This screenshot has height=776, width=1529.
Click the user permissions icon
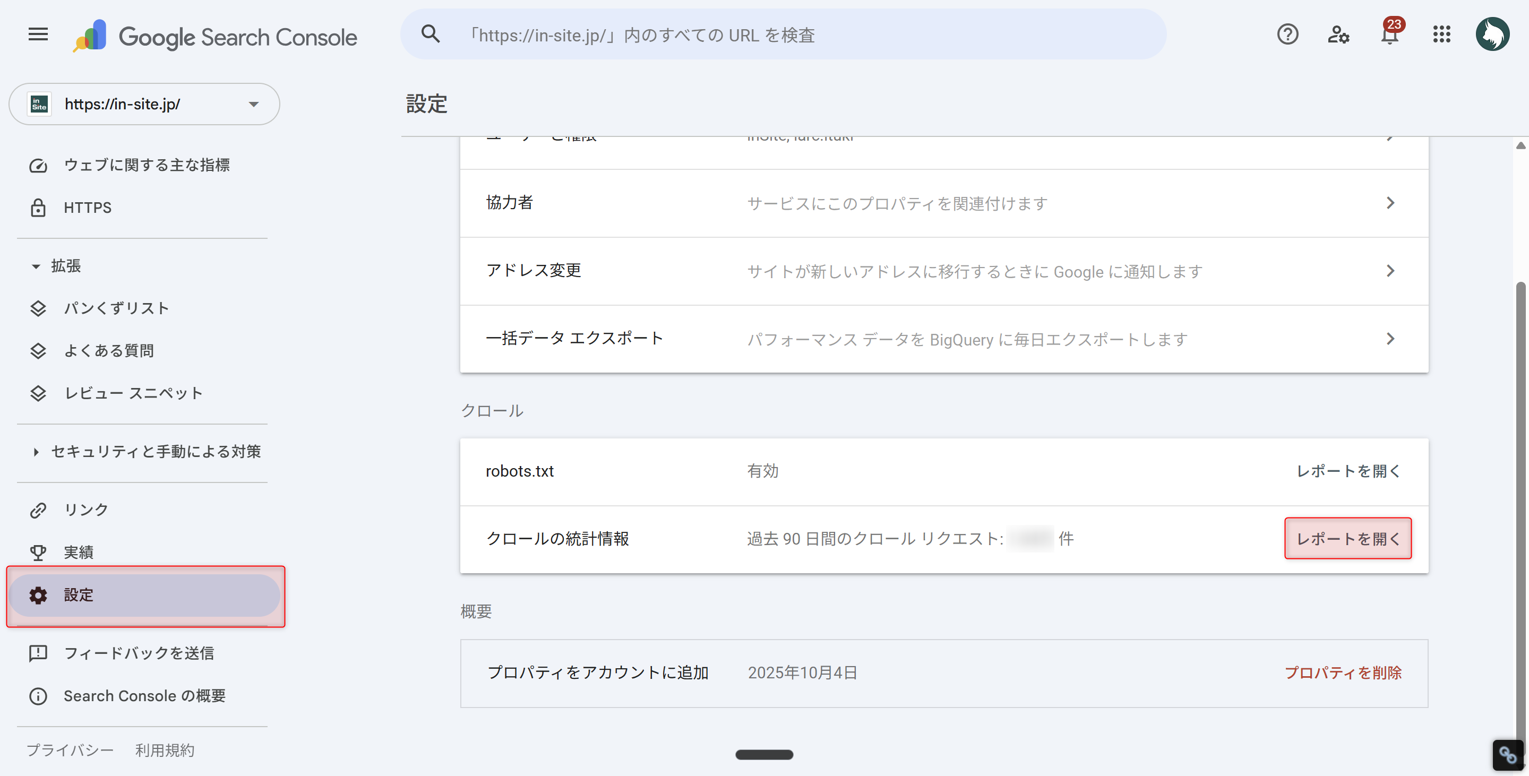click(1339, 35)
